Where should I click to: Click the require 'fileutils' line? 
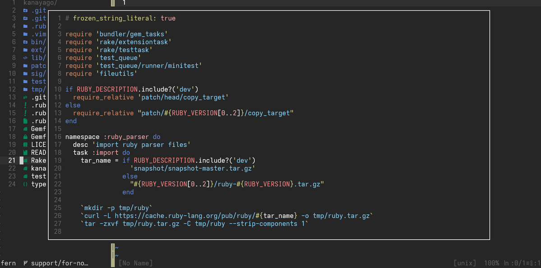[x=101, y=73]
